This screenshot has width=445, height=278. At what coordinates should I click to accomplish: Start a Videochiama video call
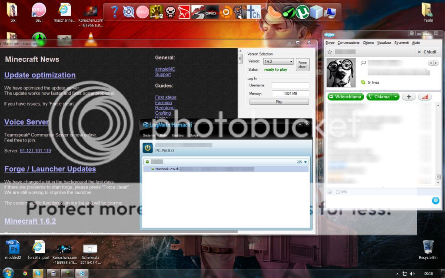click(345, 97)
